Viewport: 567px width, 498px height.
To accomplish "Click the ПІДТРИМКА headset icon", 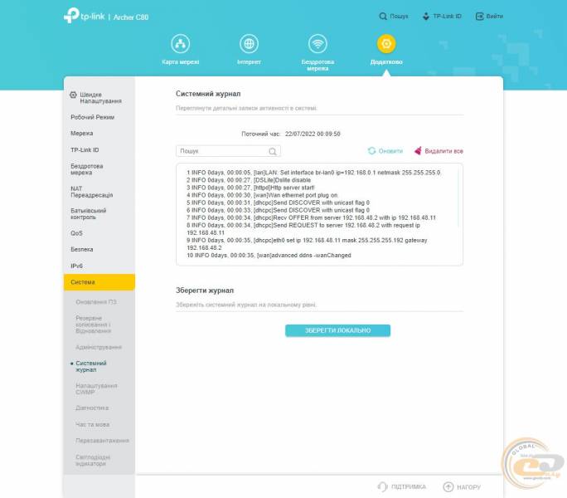I will pyautogui.click(x=382, y=486).
